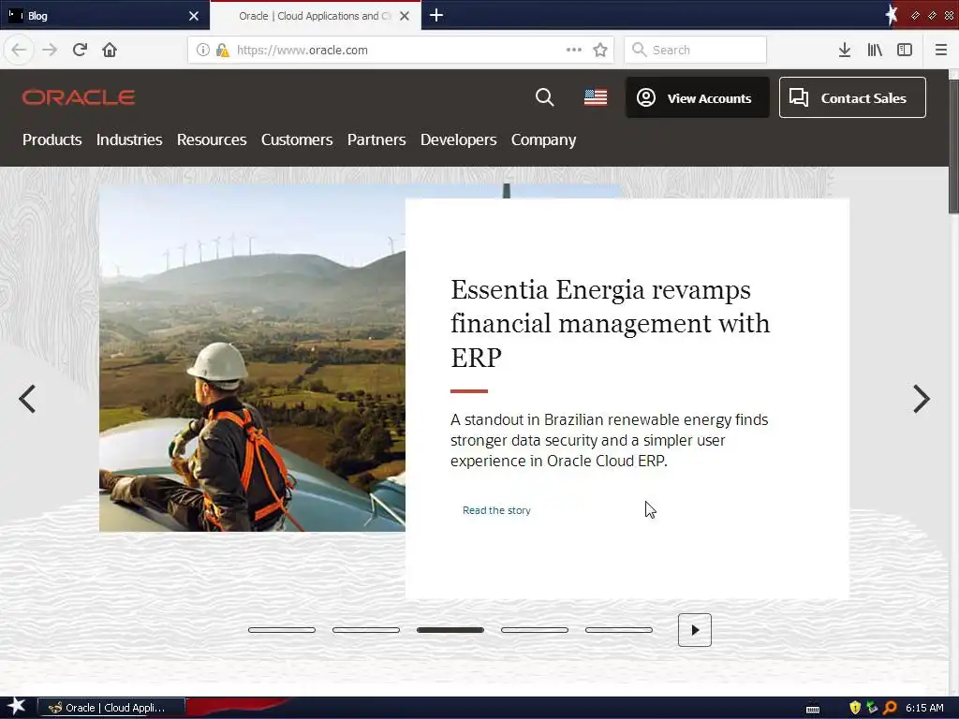
Task: Click the star icon in title bar
Action: click(x=892, y=15)
